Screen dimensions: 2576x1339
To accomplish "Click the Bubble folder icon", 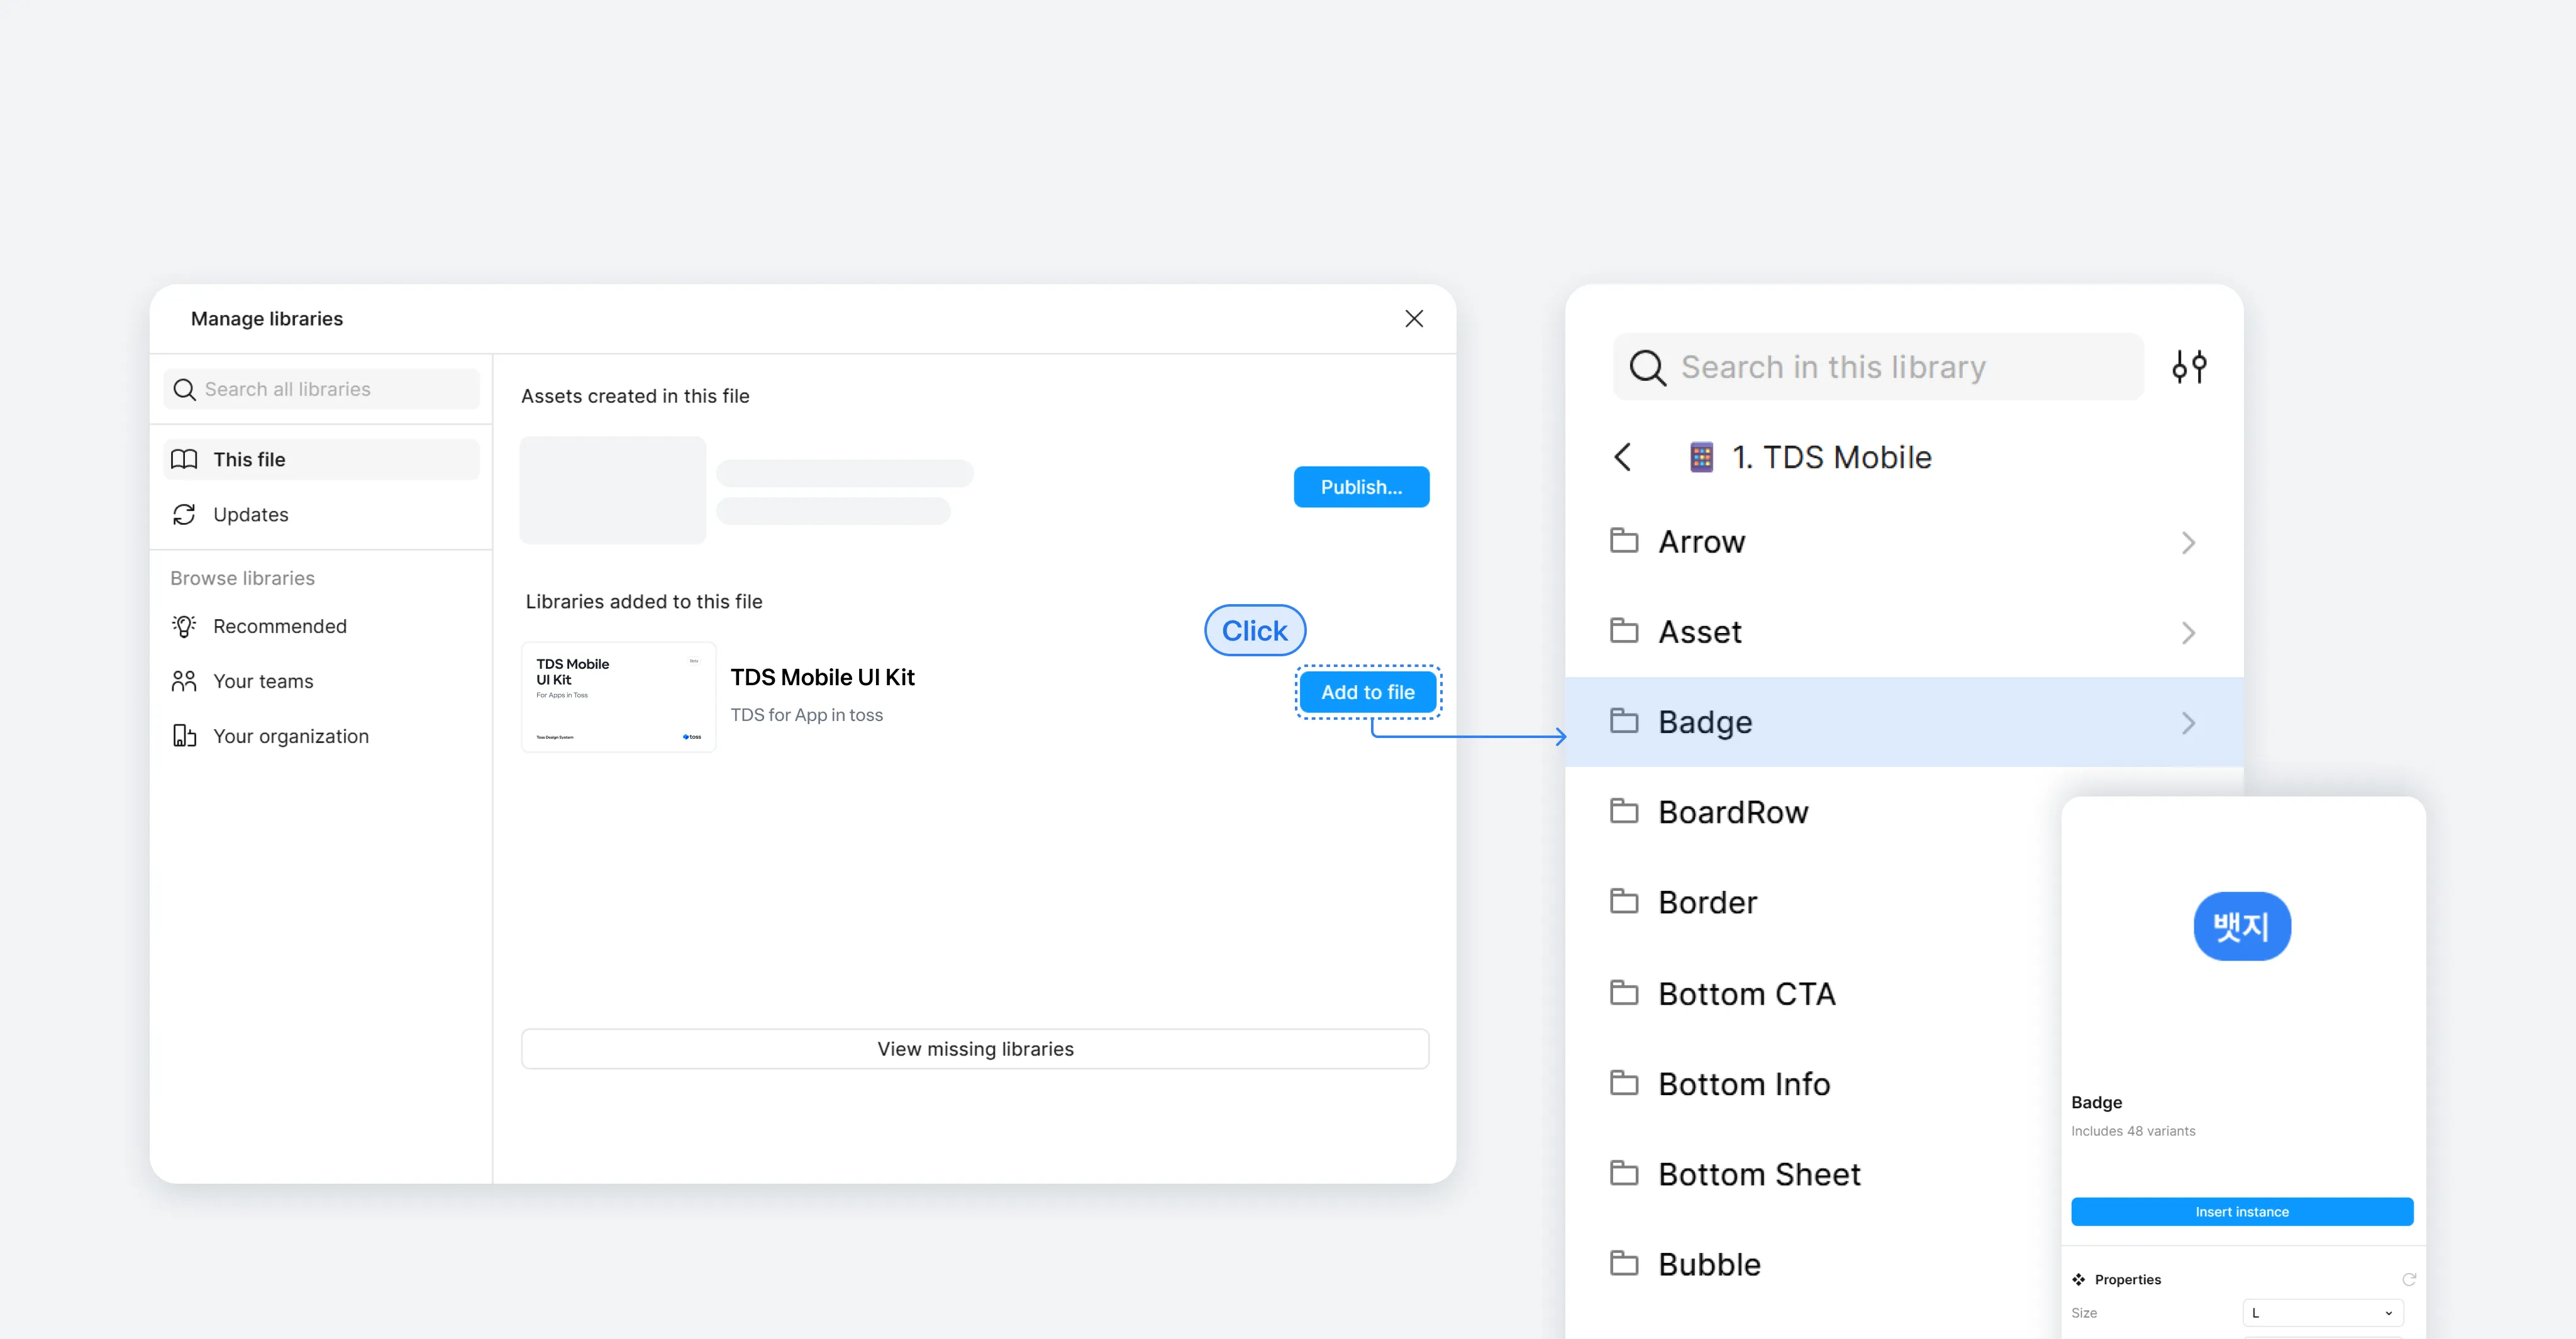I will 1624,1263.
